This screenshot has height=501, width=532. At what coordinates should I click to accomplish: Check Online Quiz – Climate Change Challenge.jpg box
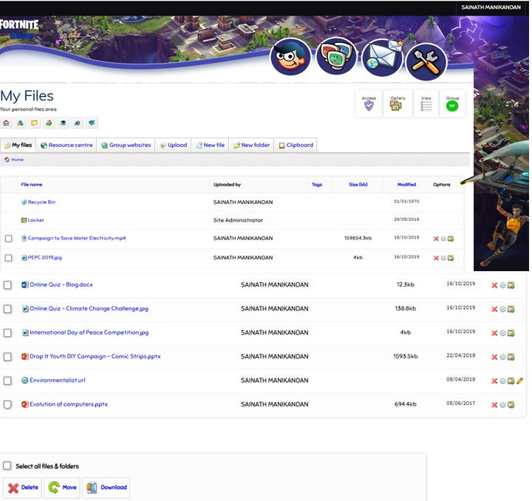point(7,309)
